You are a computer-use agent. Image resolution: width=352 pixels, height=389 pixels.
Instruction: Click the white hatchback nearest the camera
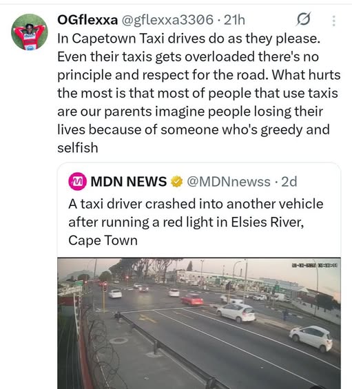pos(311,338)
